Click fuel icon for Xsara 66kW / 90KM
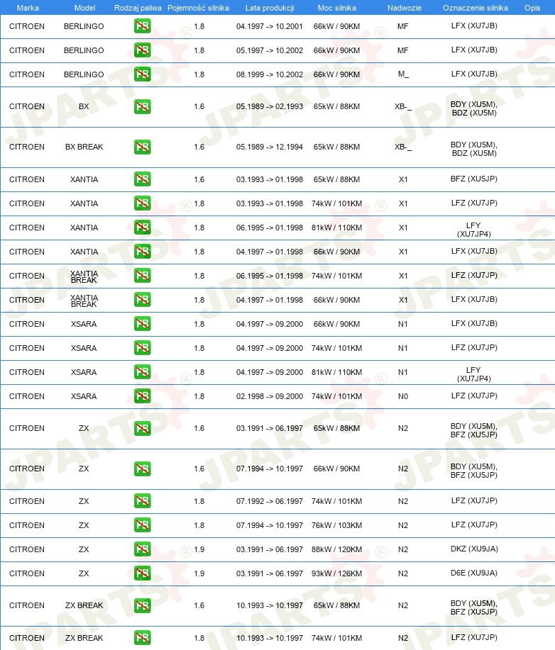This screenshot has width=555, height=650. 143,324
